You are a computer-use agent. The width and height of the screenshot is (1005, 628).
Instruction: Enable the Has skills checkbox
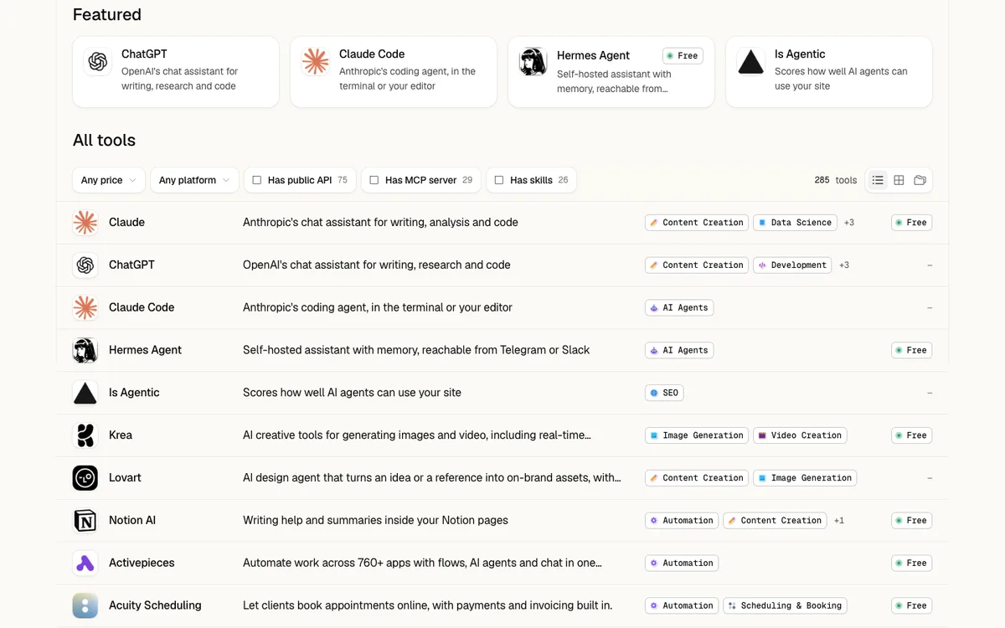(x=499, y=180)
